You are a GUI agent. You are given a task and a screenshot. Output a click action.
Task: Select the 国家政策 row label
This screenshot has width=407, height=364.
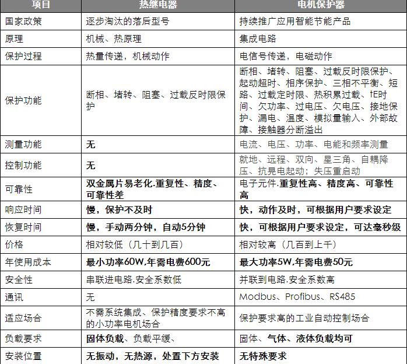[23, 21]
